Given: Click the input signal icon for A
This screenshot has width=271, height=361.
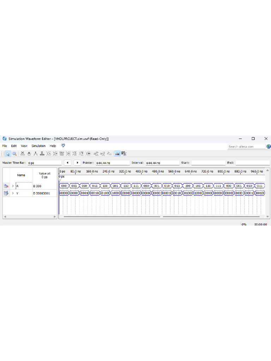Looking at the screenshot, I should point(6,186).
